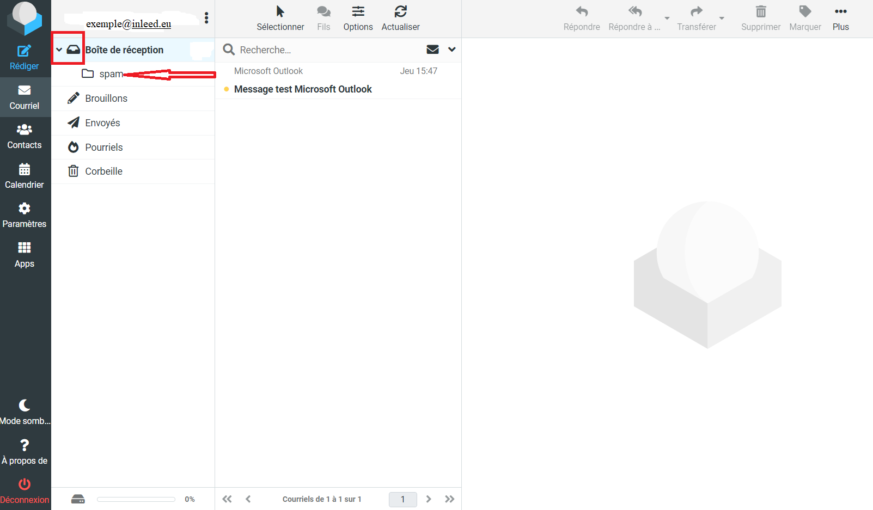Open the À propos de help entry
The height and width of the screenshot is (510, 873).
(x=25, y=452)
